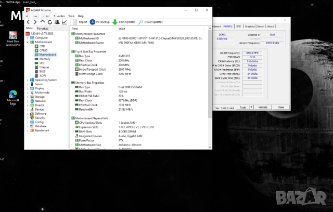Generate a Report from the toolbar
This screenshot has width=333, height=212.
(80, 22)
